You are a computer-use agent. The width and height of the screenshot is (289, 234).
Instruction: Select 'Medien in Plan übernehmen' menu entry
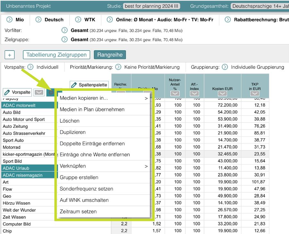pos(92,109)
